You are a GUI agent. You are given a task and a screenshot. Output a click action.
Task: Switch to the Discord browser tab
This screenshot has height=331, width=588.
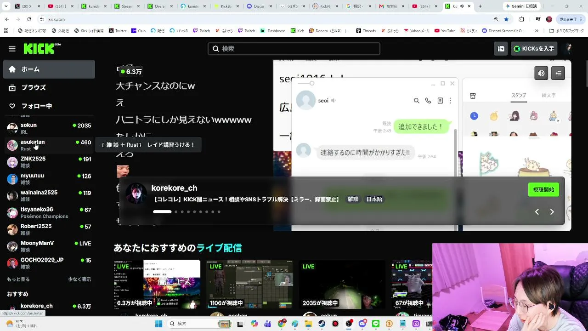[x=260, y=6]
